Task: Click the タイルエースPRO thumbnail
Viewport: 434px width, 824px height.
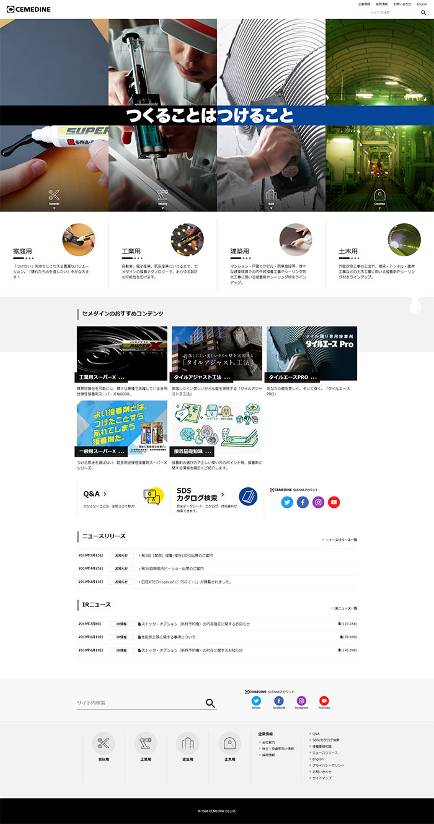Action: 312,353
